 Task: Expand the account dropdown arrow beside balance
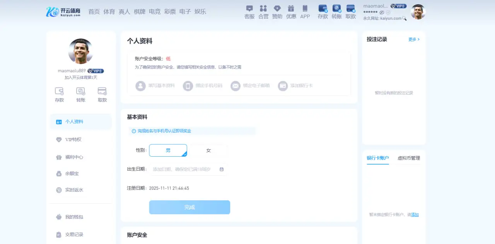[x=388, y=12]
